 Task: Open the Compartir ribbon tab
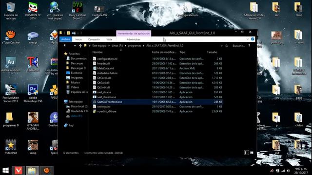pos(94,39)
